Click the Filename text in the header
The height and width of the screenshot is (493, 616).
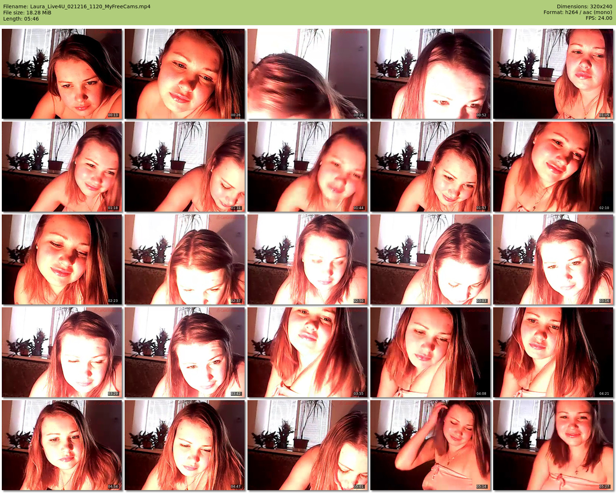click(77, 6)
